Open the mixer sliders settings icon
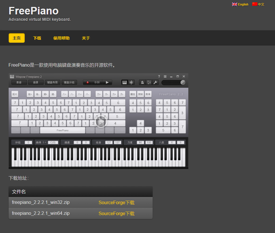 149,82
